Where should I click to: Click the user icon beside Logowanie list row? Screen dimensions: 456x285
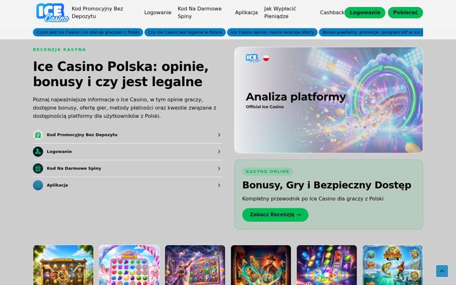(38, 152)
